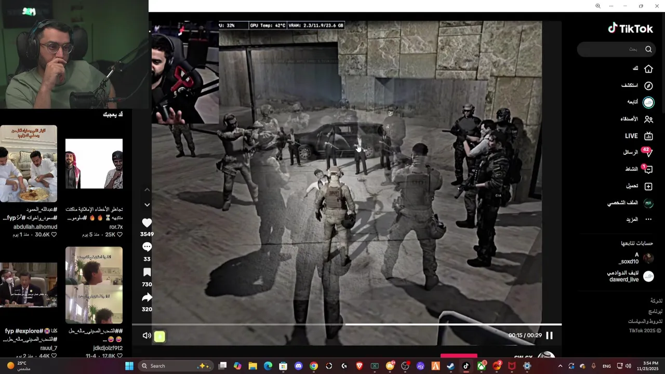Open Discord from the taskbar

tap(298, 366)
